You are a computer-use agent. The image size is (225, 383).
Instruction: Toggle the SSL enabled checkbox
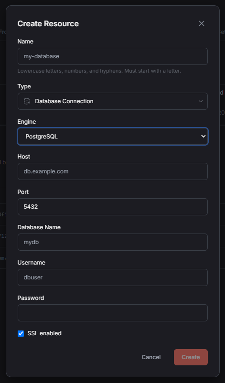coord(21,333)
